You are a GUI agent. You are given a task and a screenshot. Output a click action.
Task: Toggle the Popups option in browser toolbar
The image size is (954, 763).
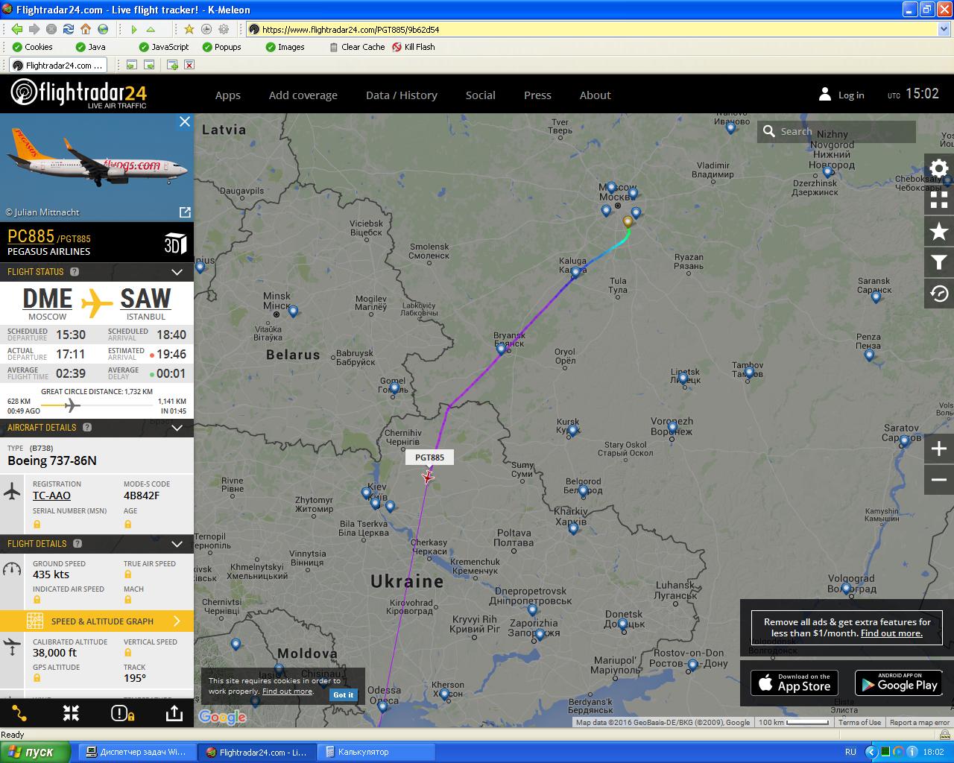pyautogui.click(x=221, y=47)
